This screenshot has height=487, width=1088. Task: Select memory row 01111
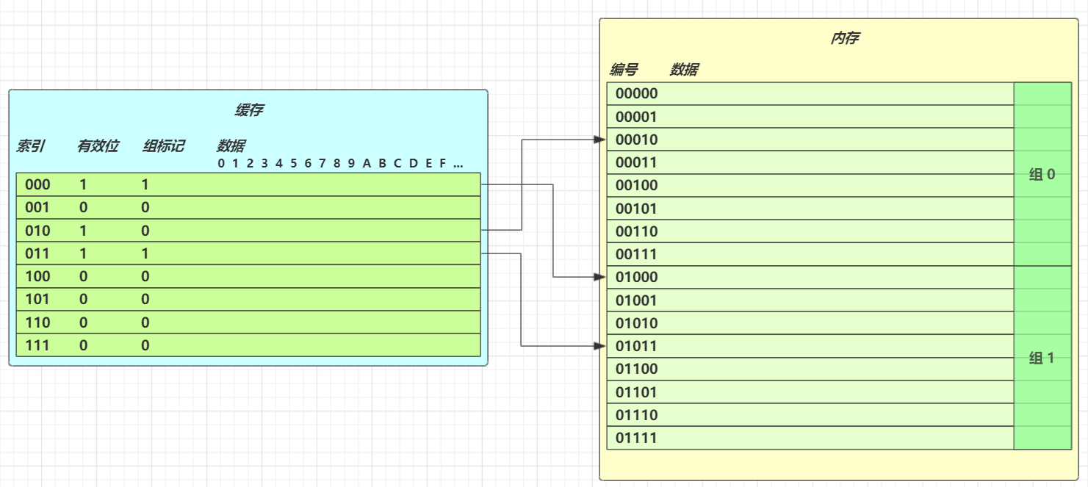[x=810, y=438]
